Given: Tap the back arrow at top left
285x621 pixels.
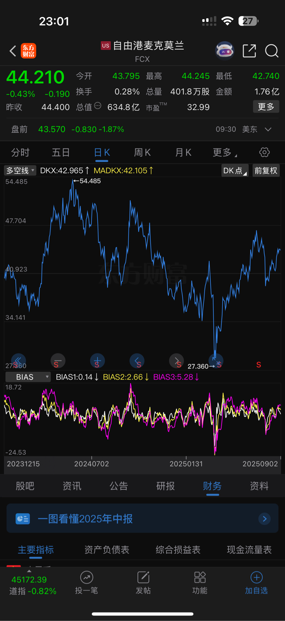Looking at the screenshot, I should point(13,51).
